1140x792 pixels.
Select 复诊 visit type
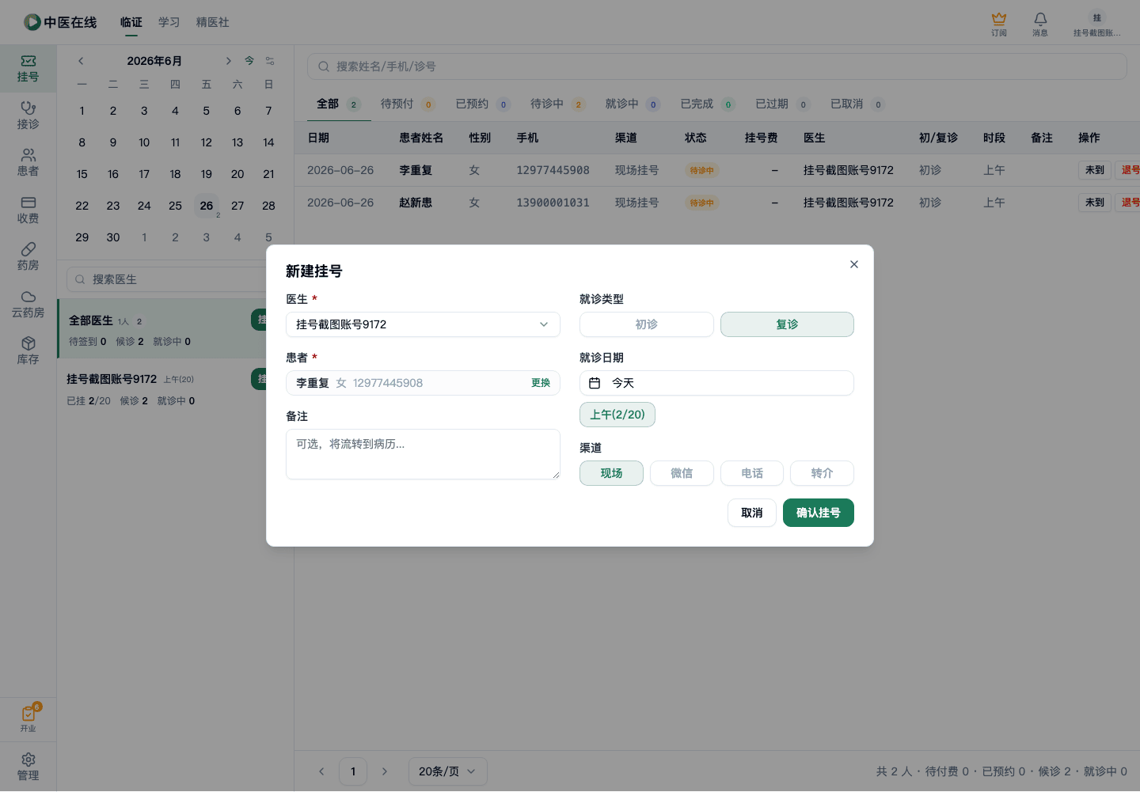(787, 324)
